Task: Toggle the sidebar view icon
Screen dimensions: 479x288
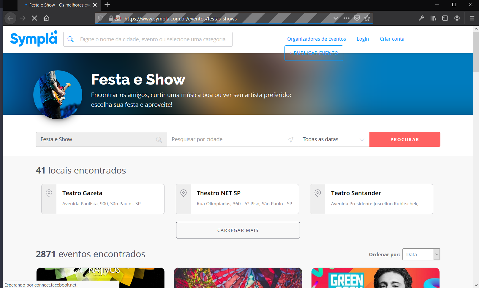Action: tap(445, 18)
